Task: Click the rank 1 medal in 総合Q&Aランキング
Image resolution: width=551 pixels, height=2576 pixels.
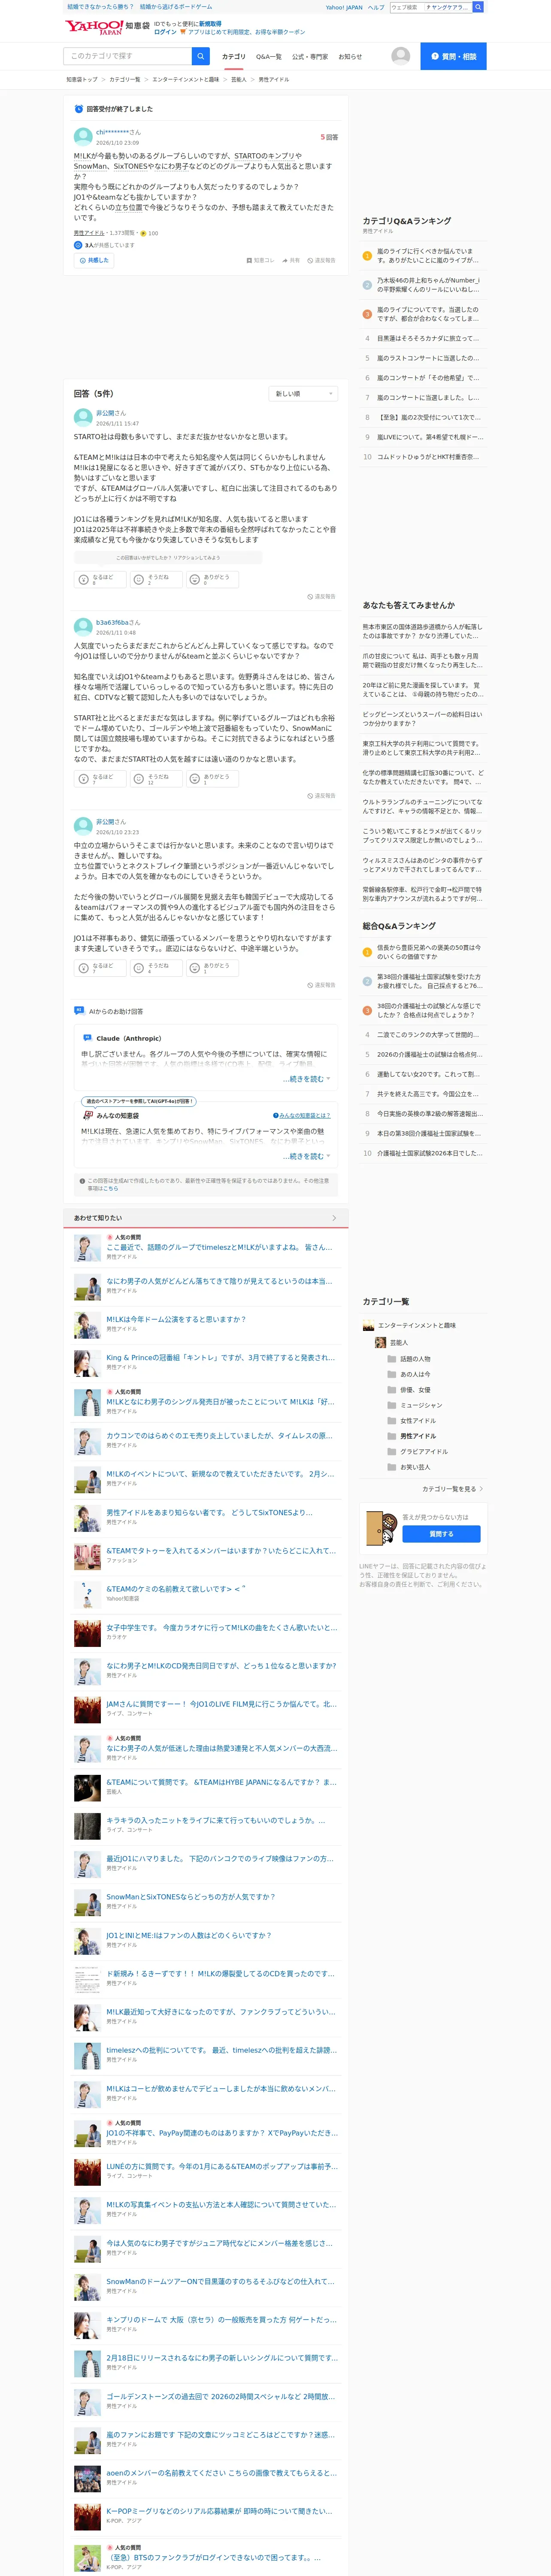Action: pos(367,952)
